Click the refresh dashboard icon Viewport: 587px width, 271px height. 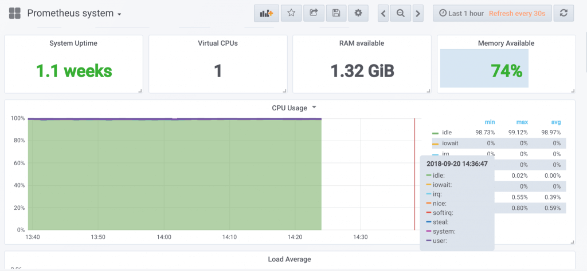point(563,14)
